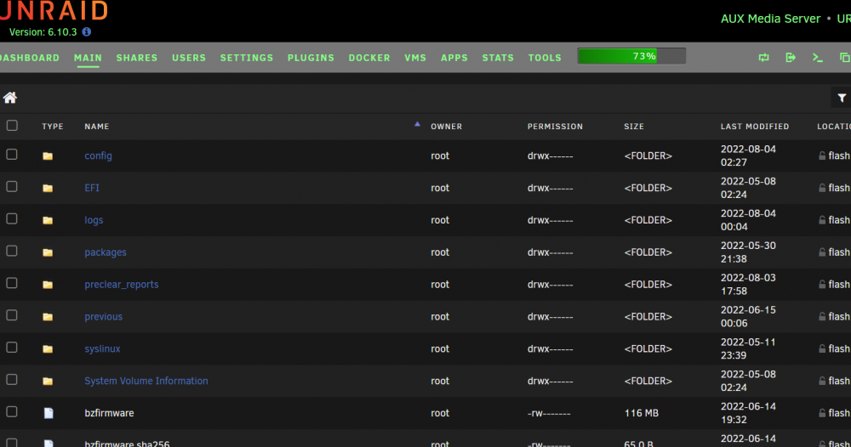Click the bzfirmware file icon
851x447 pixels.
[49, 413]
